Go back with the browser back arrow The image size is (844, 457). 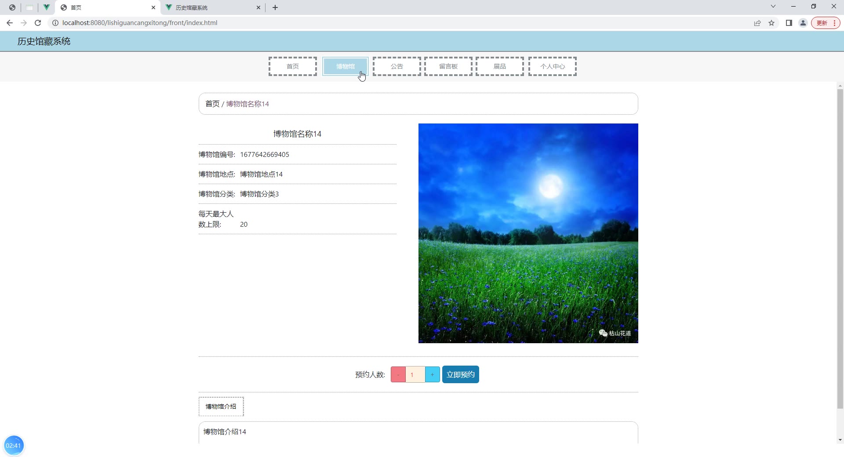10,23
